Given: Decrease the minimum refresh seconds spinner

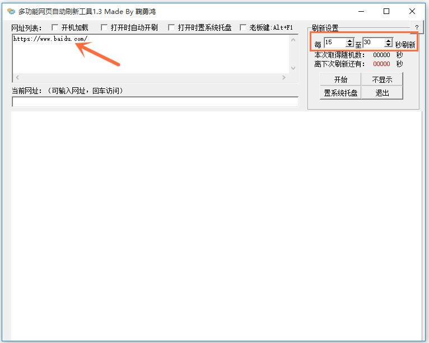Looking at the screenshot, I should pyautogui.click(x=349, y=45).
